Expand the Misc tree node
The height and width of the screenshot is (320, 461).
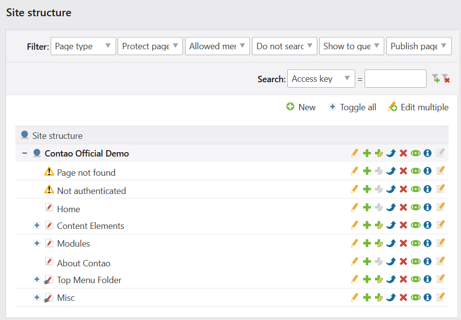pyautogui.click(x=37, y=298)
